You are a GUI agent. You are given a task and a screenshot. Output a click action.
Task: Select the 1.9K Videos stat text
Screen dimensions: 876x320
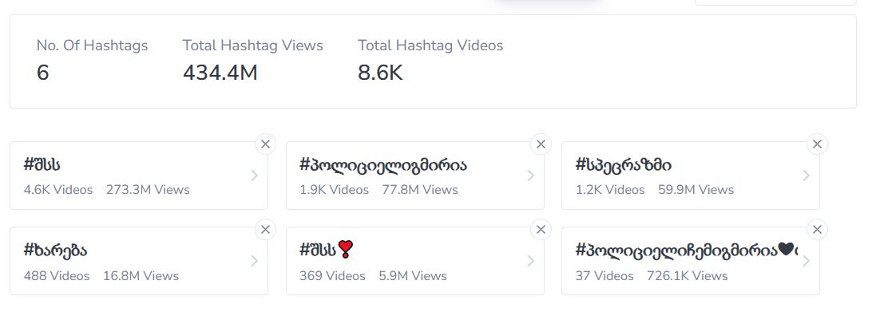pyautogui.click(x=334, y=190)
